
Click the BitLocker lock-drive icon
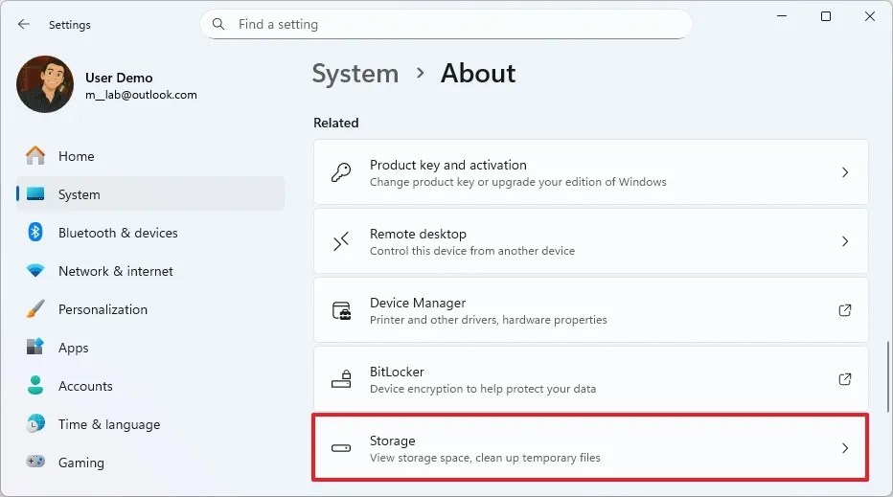coord(341,379)
